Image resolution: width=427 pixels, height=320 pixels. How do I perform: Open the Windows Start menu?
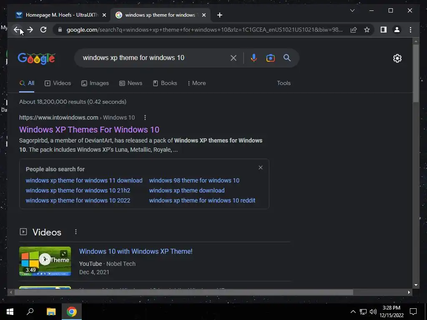tap(10, 312)
